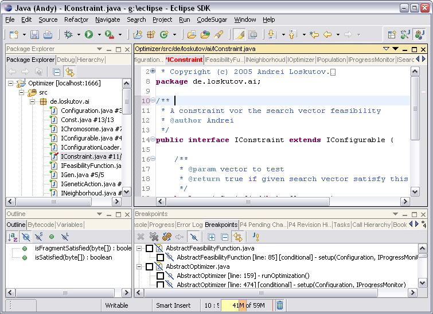Run the program with green play icon

pos(89,35)
